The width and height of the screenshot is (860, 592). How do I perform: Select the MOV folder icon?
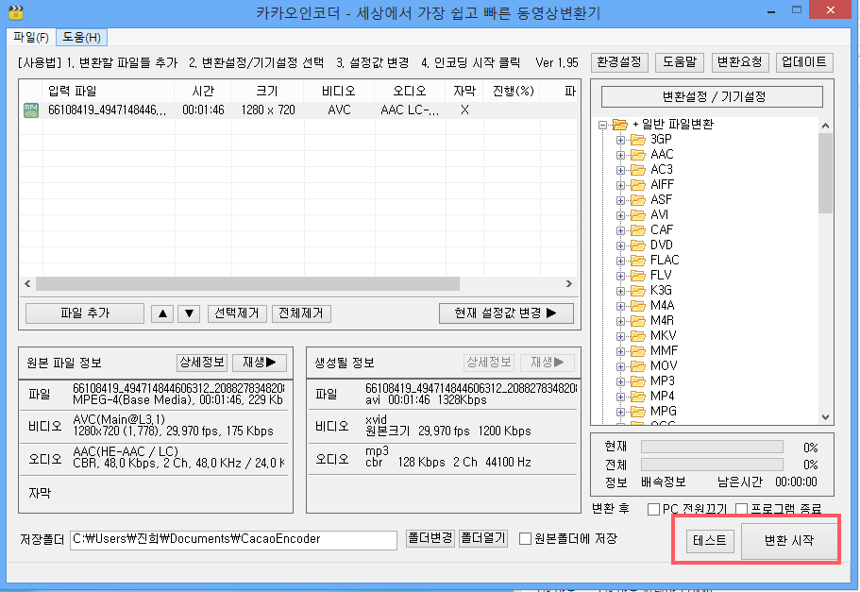pyautogui.click(x=637, y=366)
